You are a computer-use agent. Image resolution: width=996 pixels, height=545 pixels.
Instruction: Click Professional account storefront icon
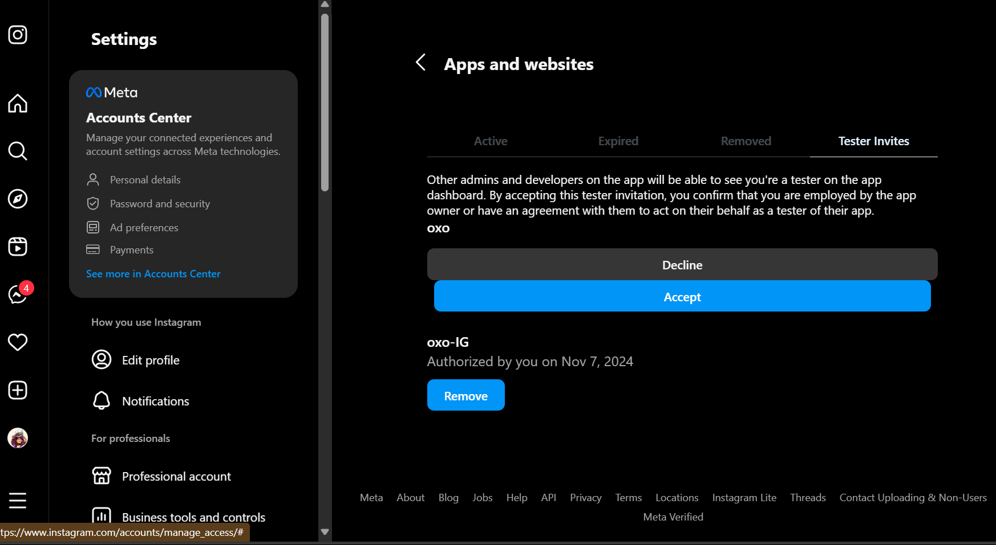click(x=102, y=476)
